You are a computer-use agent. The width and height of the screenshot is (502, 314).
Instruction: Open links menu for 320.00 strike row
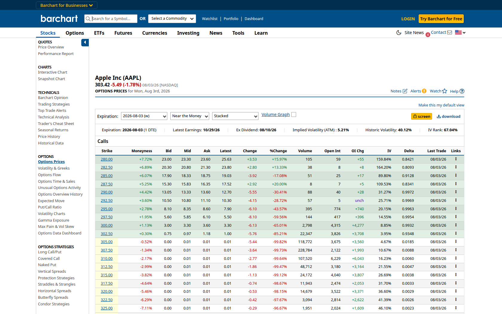tap(456, 291)
